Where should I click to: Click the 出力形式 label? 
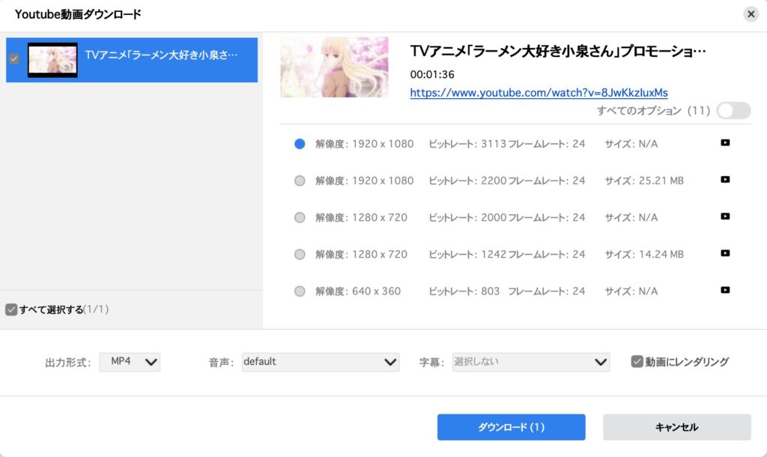(68, 363)
